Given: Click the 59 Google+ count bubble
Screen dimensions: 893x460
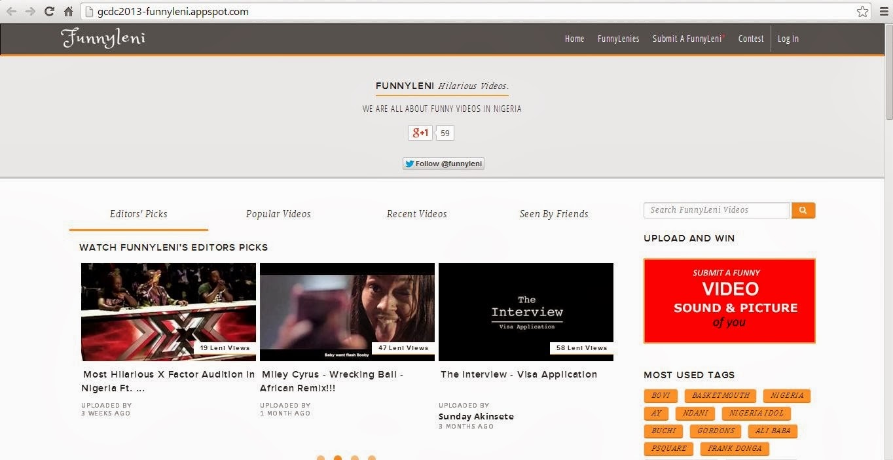Looking at the screenshot, I should (x=445, y=133).
